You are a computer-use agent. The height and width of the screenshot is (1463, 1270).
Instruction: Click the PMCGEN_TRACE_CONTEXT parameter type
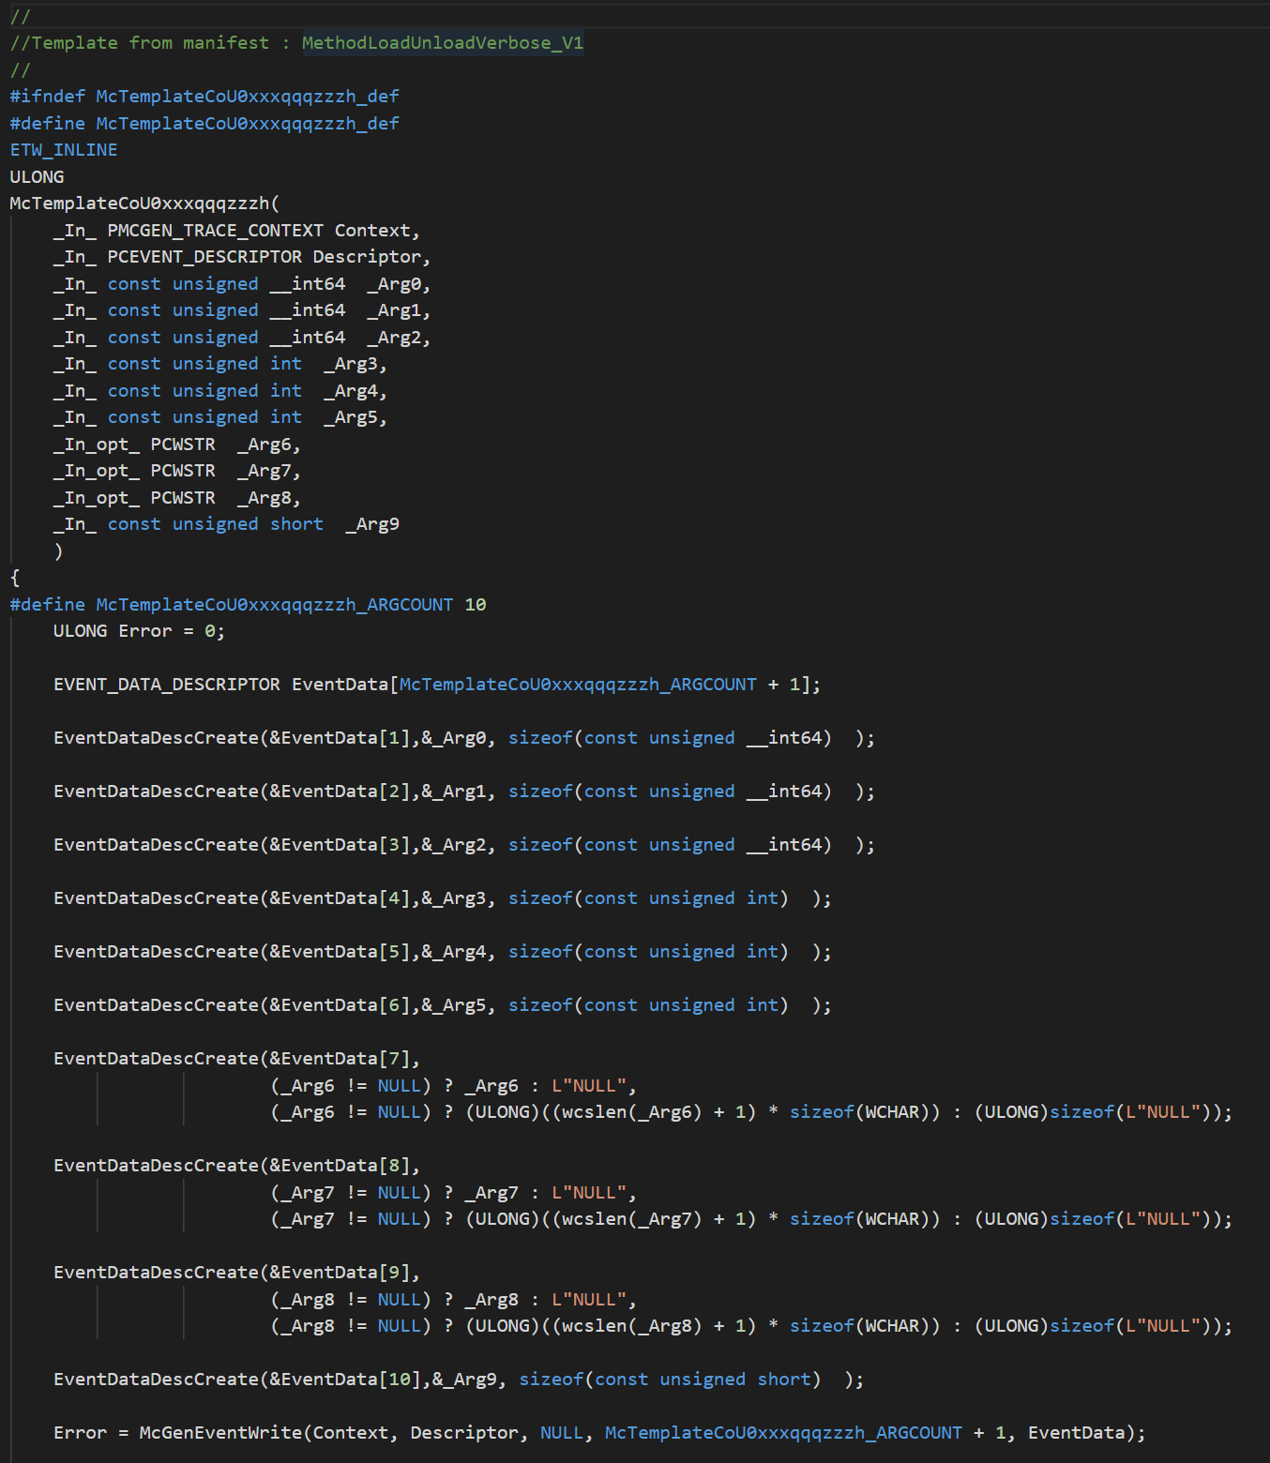pyautogui.click(x=215, y=231)
